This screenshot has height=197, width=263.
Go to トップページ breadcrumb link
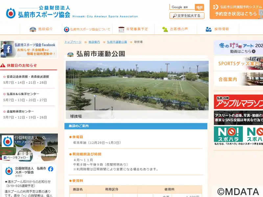tap(73, 42)
